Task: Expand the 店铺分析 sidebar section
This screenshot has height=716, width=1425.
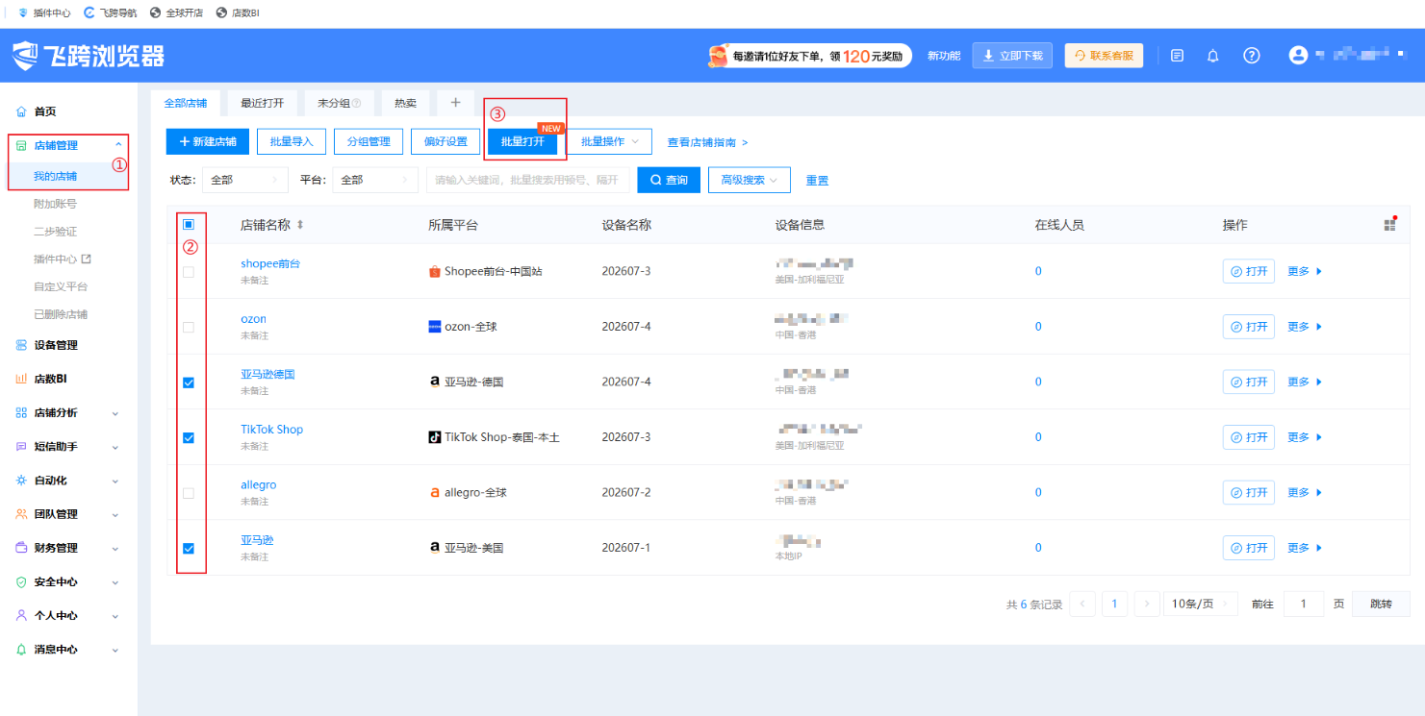Action: [x=115, y=413]
